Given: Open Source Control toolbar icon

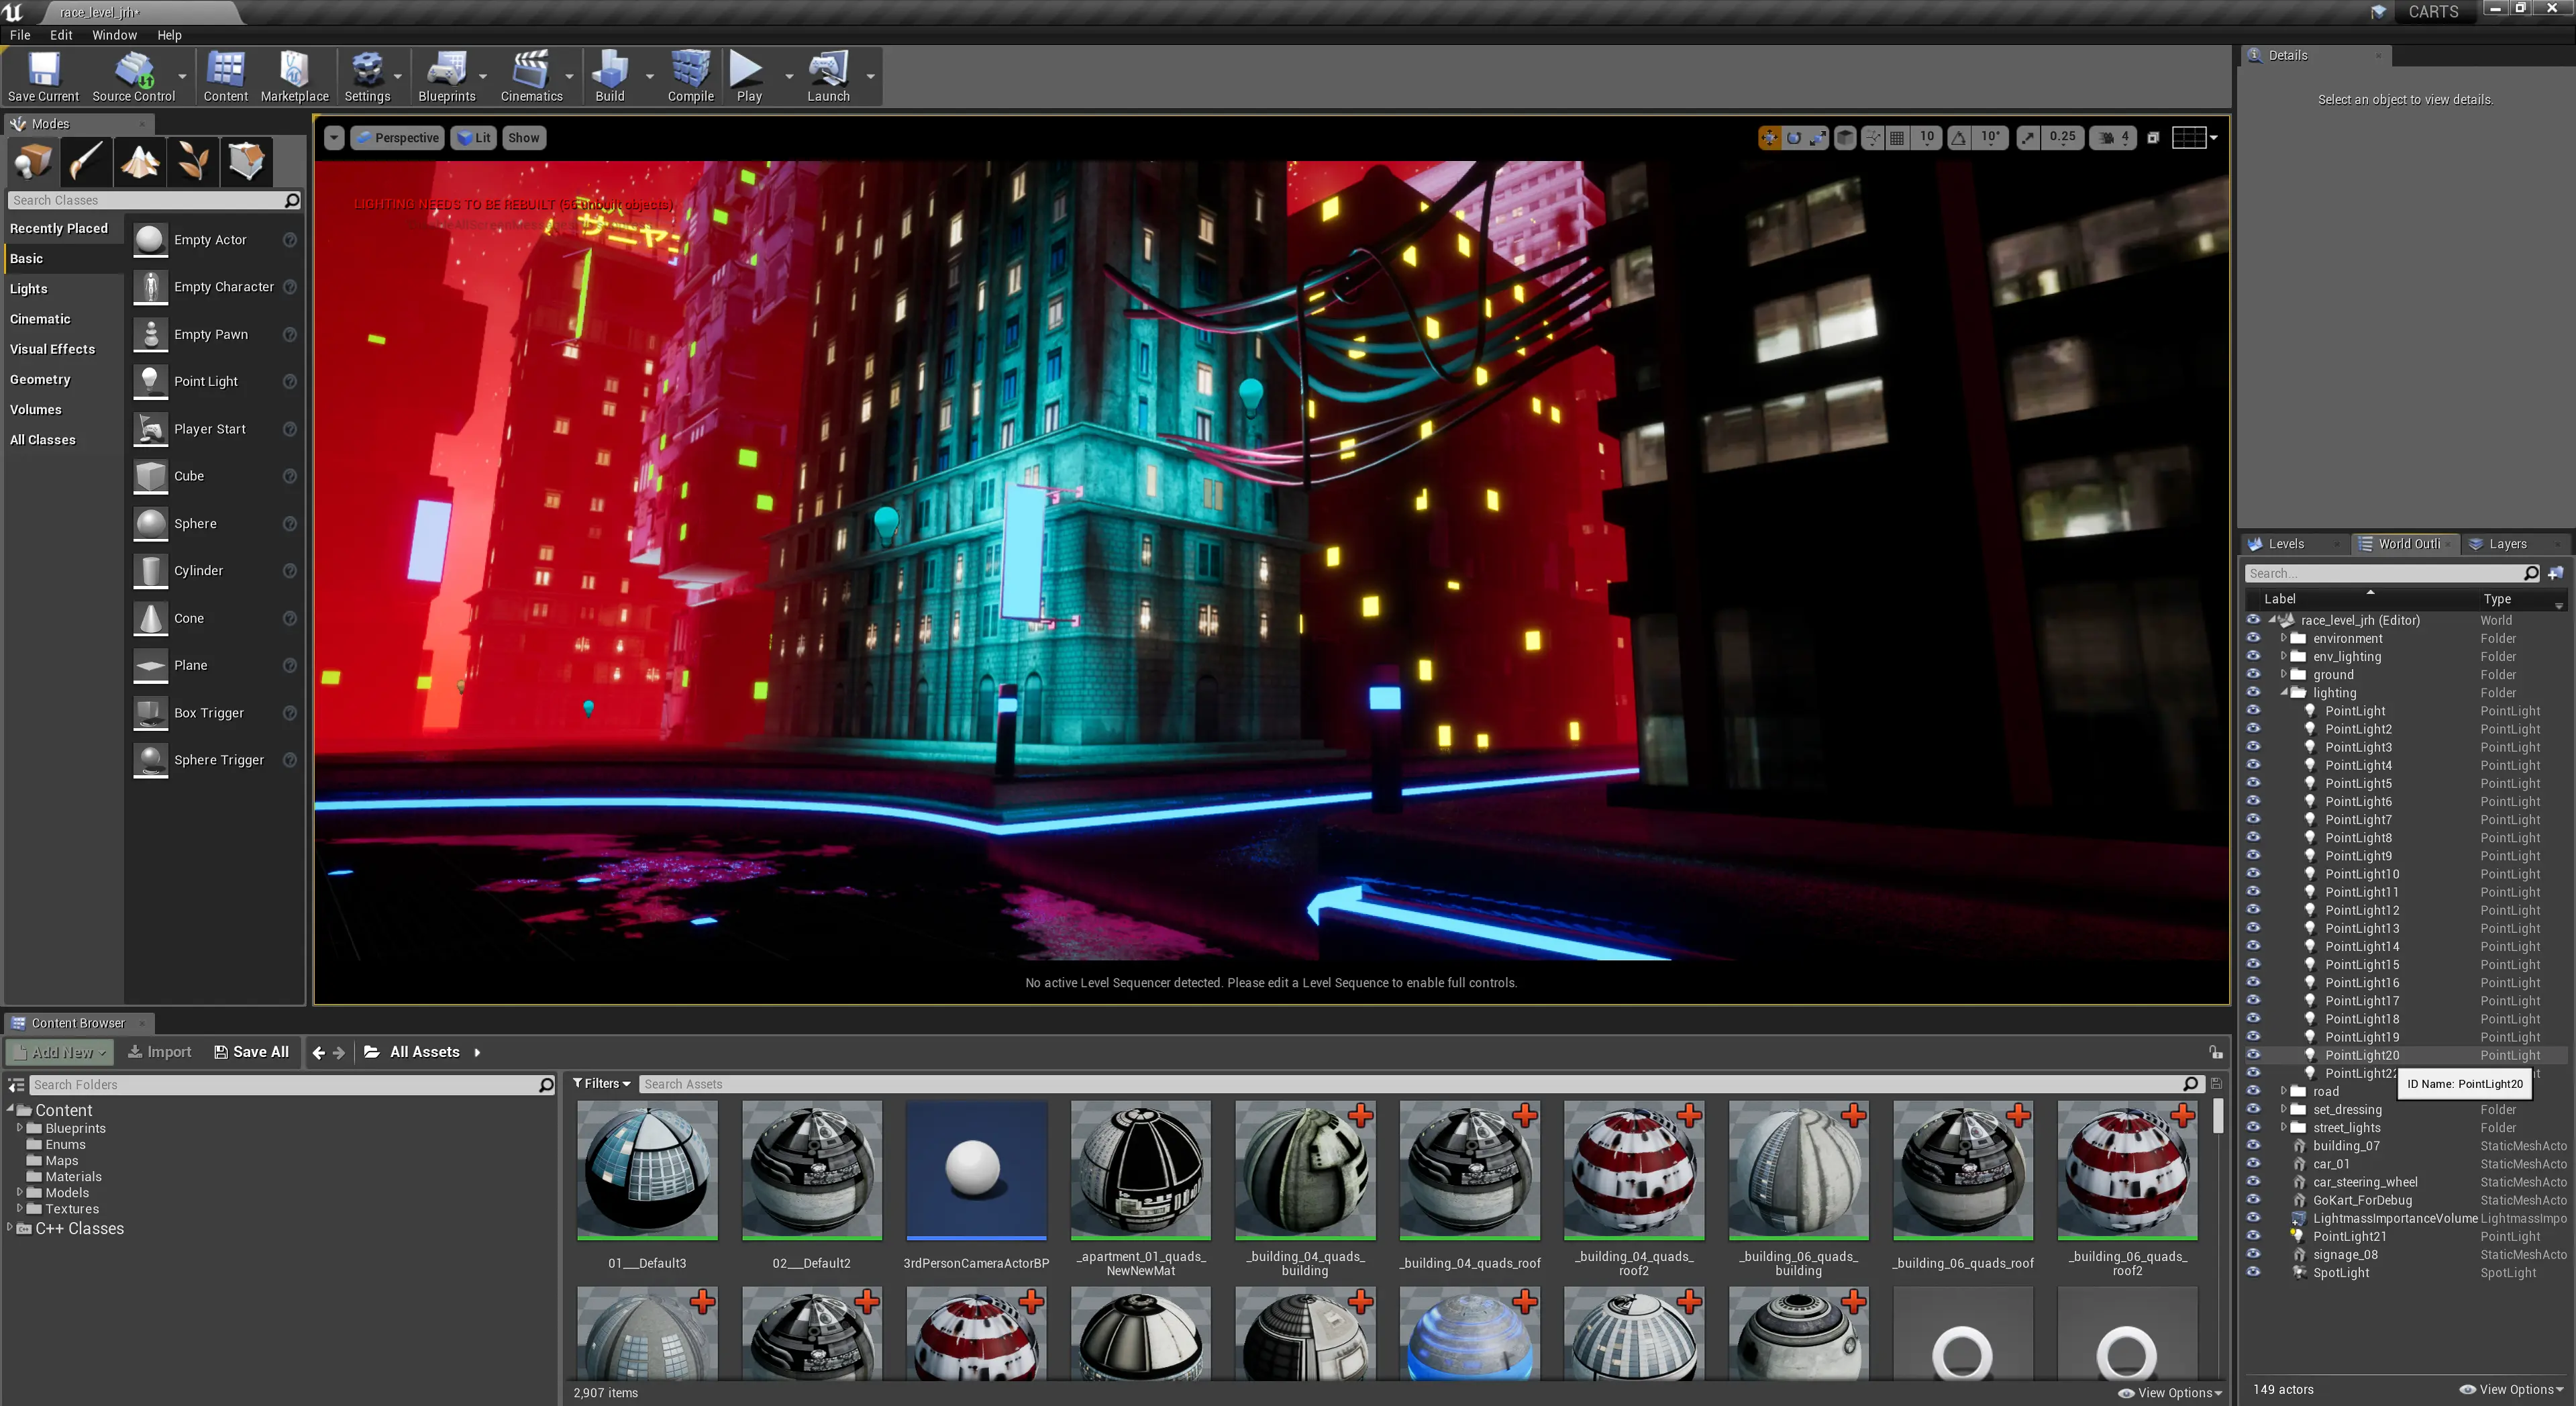Looking at the screenshot, I should [x=133, y=69].
